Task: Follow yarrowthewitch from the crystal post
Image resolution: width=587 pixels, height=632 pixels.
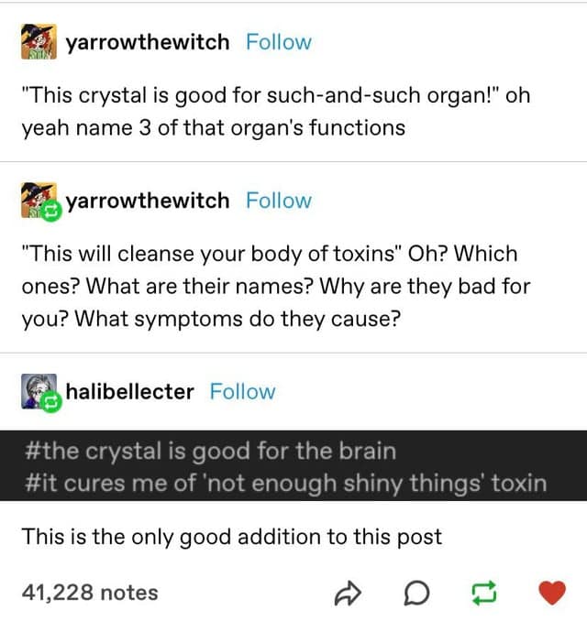Action: 279,42
